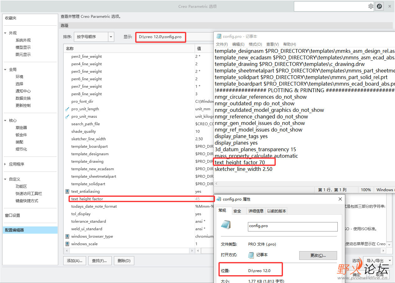This screenshot has height=283, width=395.
Task: Click the Notepad icon in config.pro window title
Action: tap(219, 37)
